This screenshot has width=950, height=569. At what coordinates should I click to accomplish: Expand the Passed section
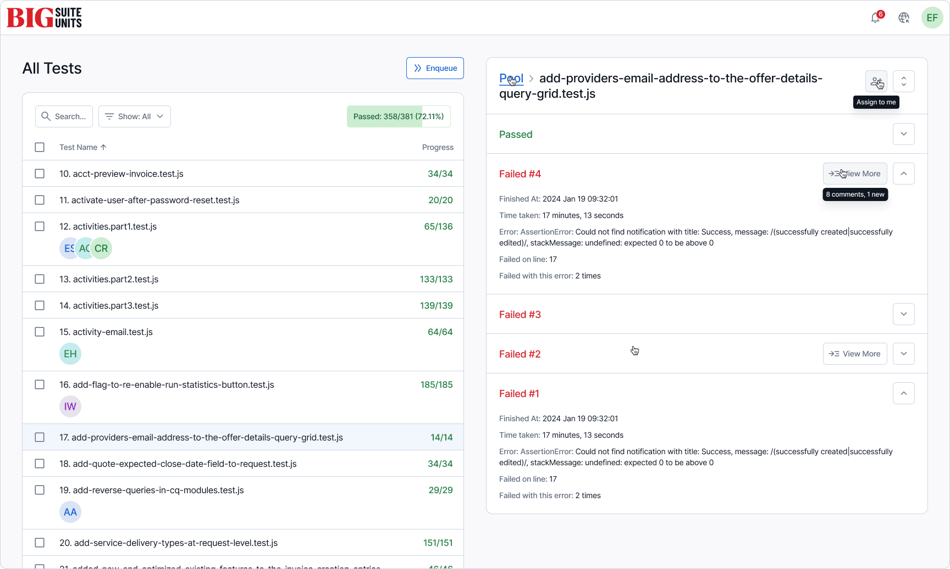[x=903, y=134]
